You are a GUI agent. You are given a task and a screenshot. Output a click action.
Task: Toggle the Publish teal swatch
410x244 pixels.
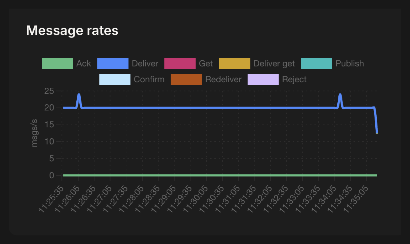coord(316,64)
